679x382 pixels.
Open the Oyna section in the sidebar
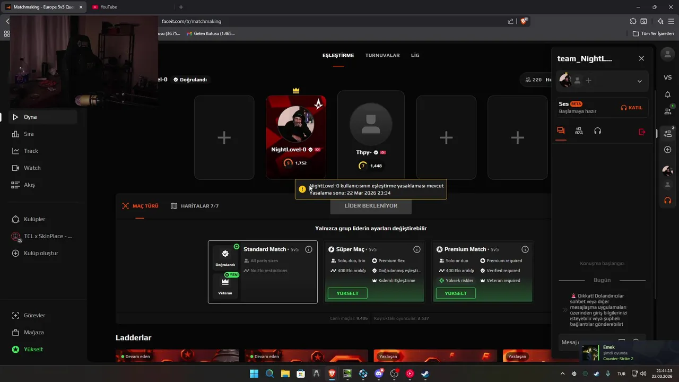click(x=42, y=117)
